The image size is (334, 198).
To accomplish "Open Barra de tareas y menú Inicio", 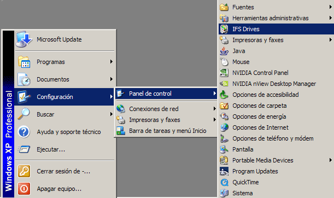I will (166, 131).
